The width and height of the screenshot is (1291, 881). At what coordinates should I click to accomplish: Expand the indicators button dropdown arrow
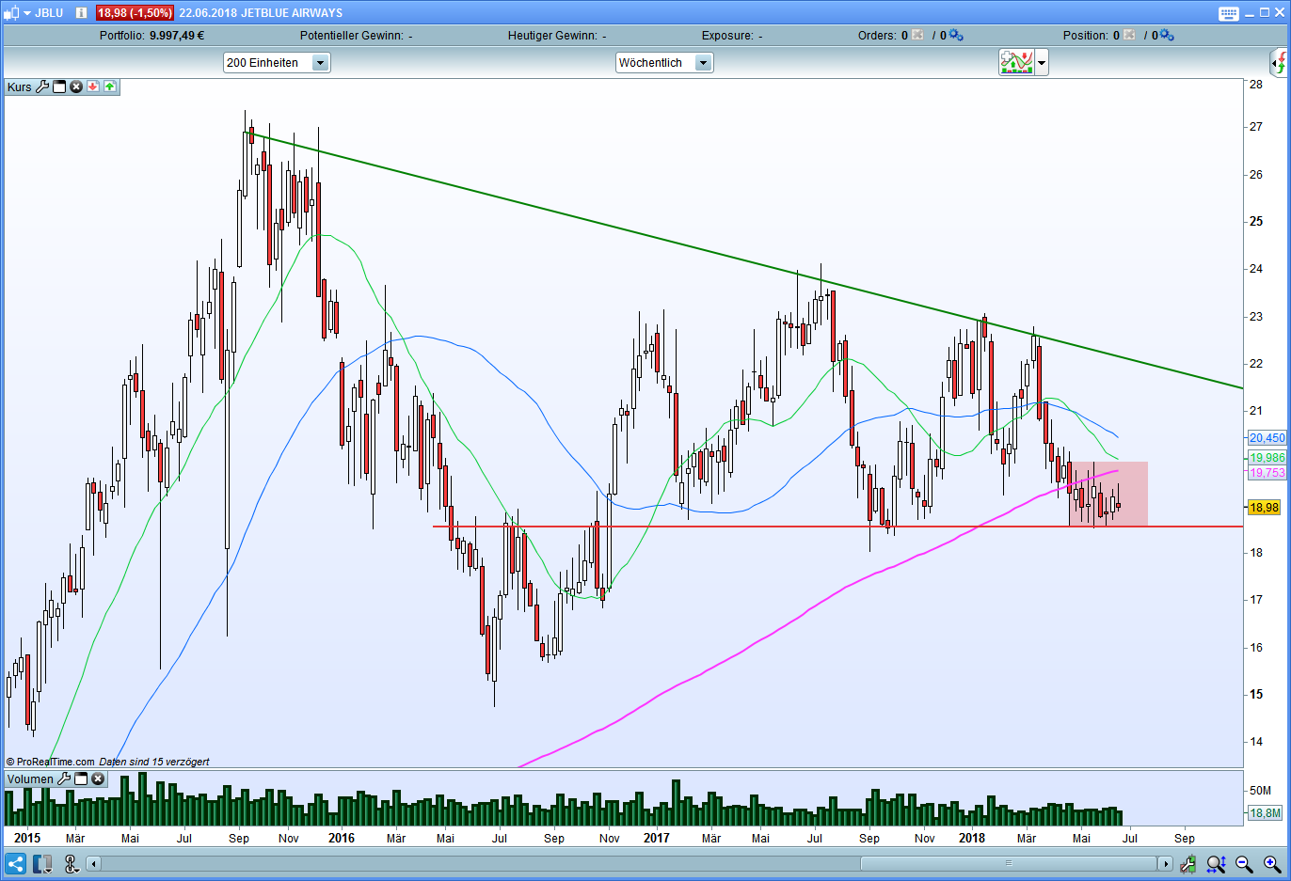(x=1042, y=63)
